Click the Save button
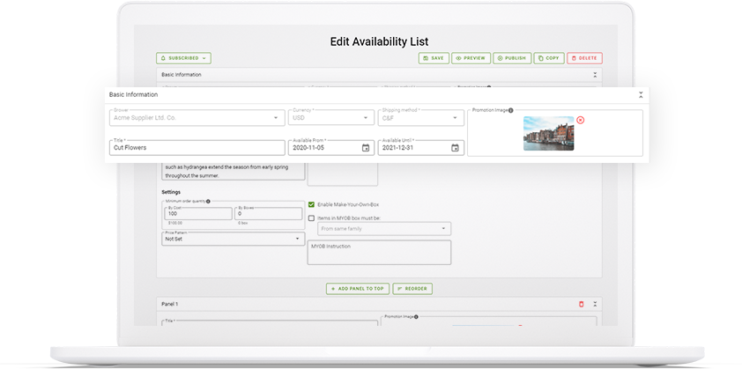Image resolution: width=742 pixels, height=369 pixels. 434,58
